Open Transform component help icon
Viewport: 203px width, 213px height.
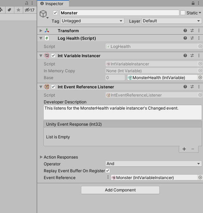click(185, 30)
